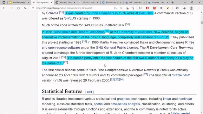Image resolution: width=203 pixels, height=114 pixels.
Task: Open the Ross Ihaka link
Action: pyautogui.click(x=62, y=32)
